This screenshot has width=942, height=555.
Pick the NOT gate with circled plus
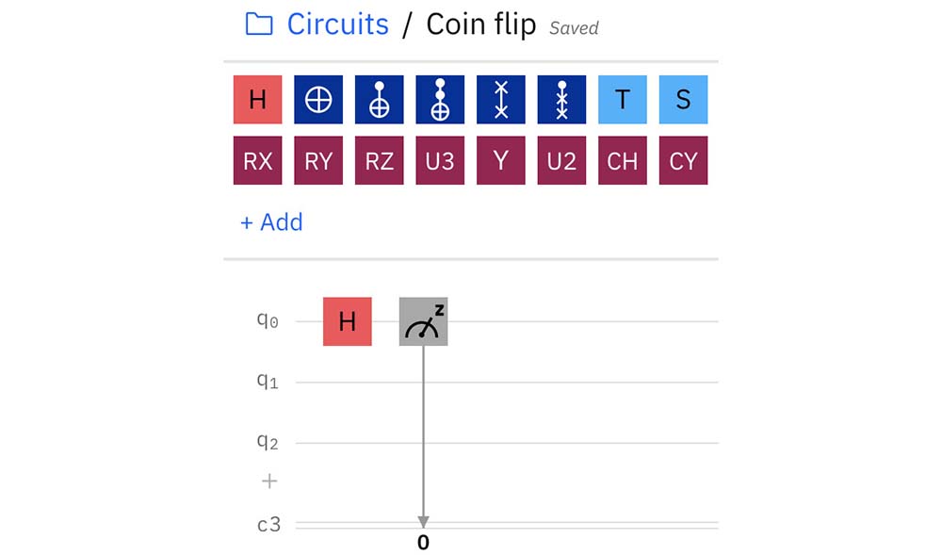318,100
